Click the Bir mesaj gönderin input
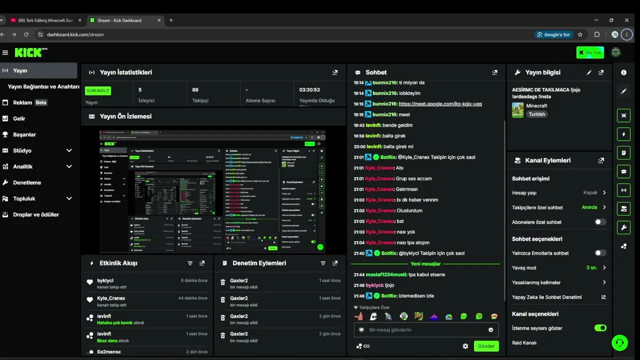This screenshot has height=360, width=640. coord(426,330)
